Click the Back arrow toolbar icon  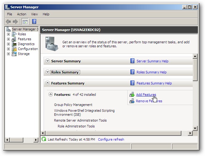(x=8, y=21)
